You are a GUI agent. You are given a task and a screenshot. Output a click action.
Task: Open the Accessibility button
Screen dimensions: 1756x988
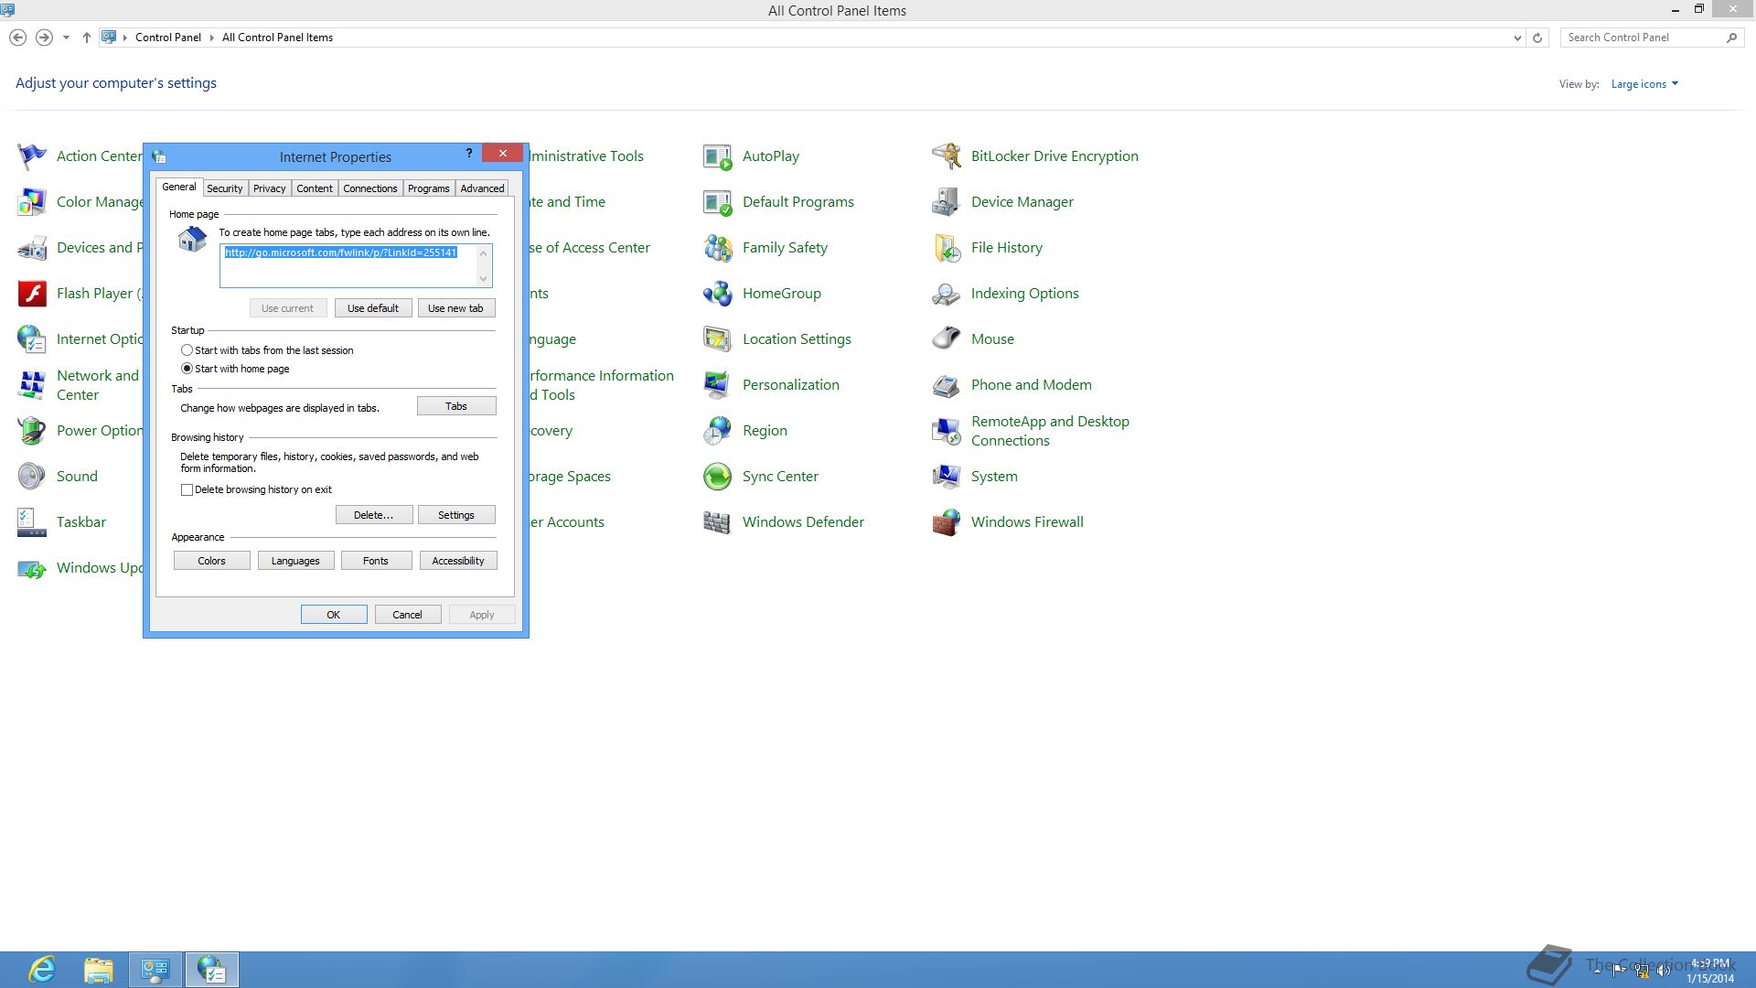tap(458, 561)
